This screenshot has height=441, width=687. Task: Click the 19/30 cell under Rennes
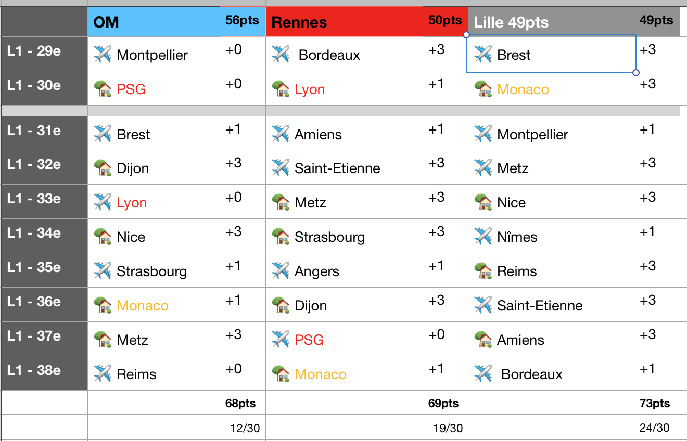coord(446,427)
